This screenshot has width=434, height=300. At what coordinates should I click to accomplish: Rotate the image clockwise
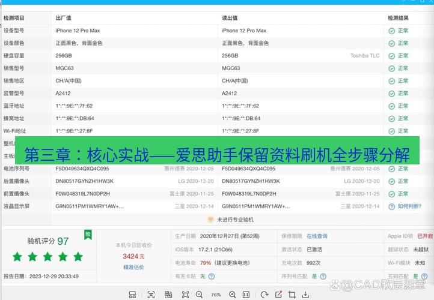[x=264, y=295]
